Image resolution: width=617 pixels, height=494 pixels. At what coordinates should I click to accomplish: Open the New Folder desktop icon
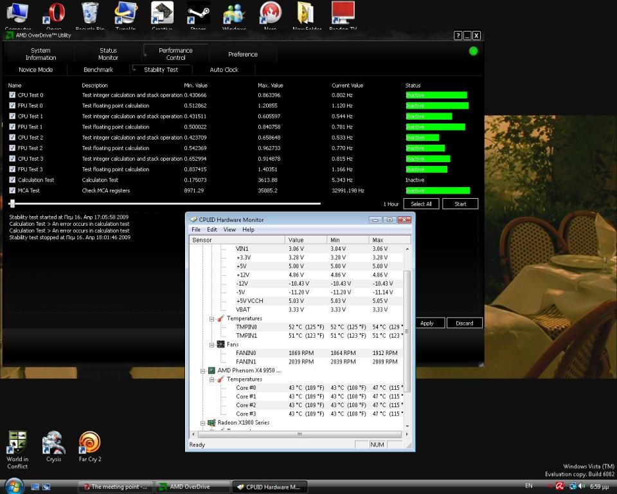pos(307,14)
